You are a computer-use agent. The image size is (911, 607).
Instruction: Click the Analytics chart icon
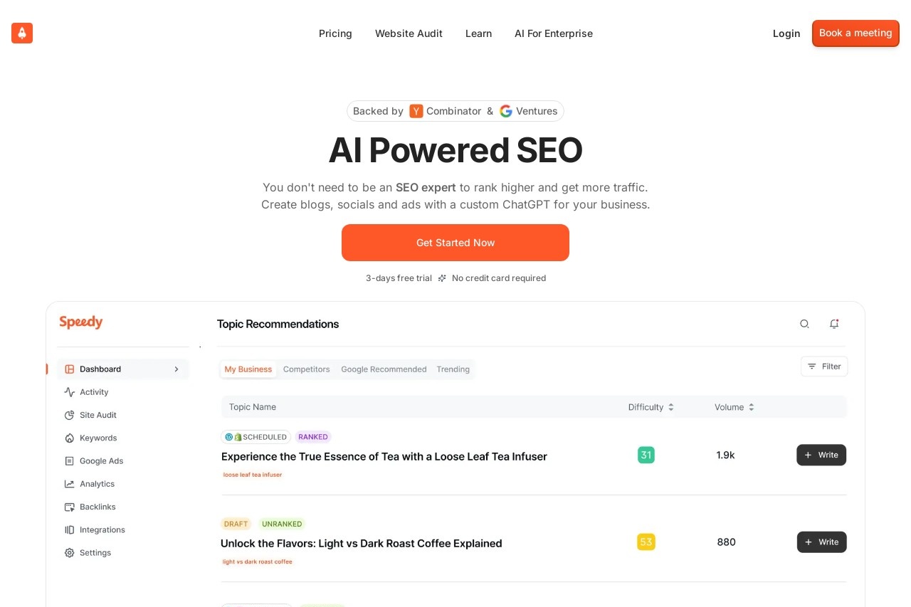click(69, 484)
